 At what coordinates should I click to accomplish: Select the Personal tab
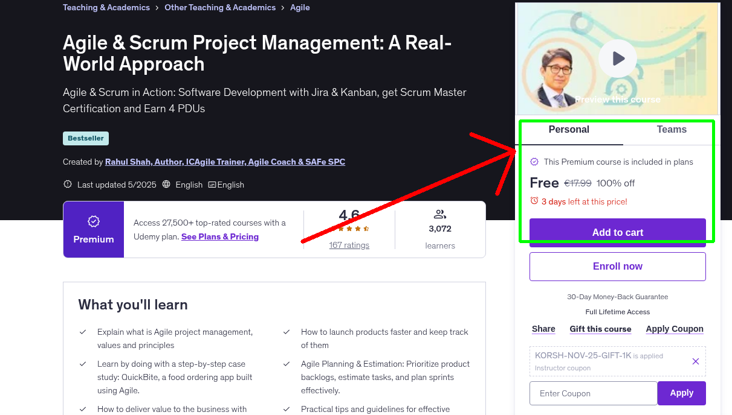point(569,129)
